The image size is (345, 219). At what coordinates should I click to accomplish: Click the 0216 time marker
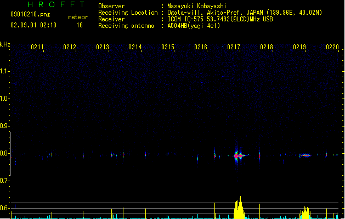201,47
